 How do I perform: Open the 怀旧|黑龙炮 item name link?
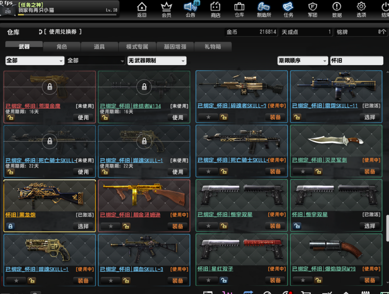(21, 215)
